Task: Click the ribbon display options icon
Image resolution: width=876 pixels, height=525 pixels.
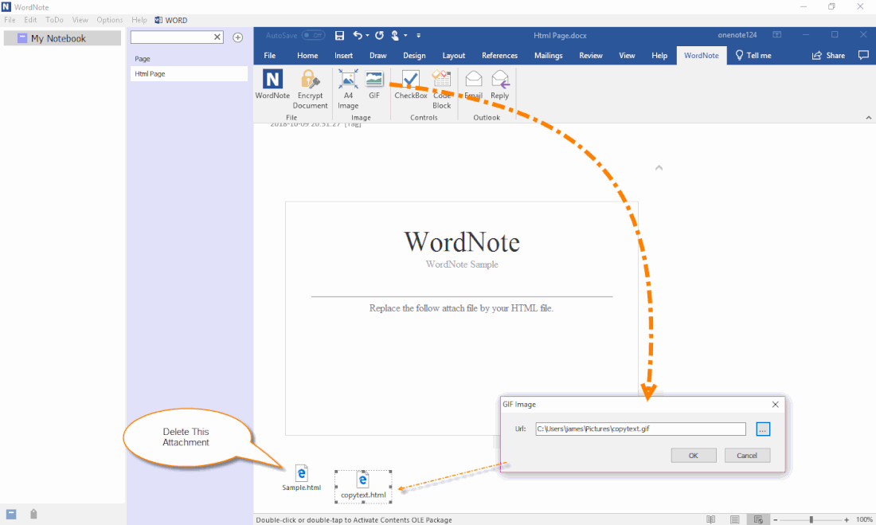Action: click(x=776, y=35)
